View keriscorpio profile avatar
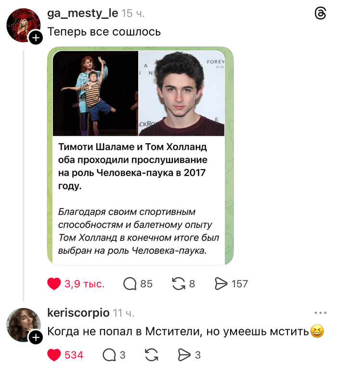The image size is (337, 372). click(23, 325)
